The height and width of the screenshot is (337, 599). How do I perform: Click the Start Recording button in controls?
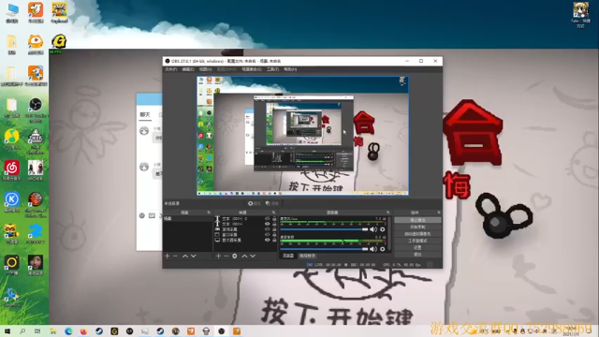pyautogui.click(x=417, y=227)
